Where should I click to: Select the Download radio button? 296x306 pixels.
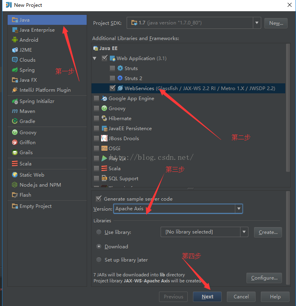(x=99, y=246)
